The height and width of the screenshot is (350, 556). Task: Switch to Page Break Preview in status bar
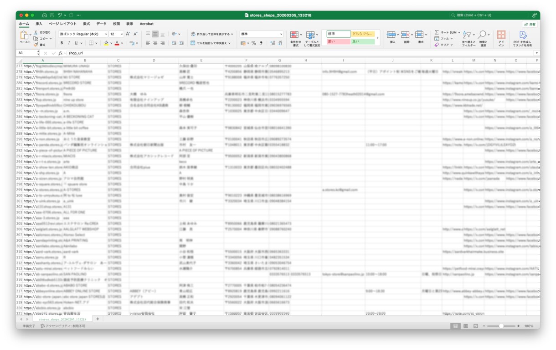(x=475, y=326)
